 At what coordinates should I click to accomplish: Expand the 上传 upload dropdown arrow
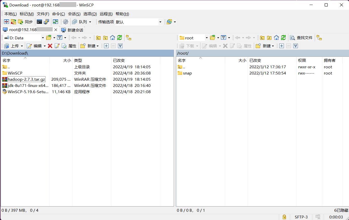(22, 46)
